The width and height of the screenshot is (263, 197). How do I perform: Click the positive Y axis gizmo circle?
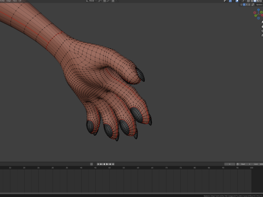point(256,15)
